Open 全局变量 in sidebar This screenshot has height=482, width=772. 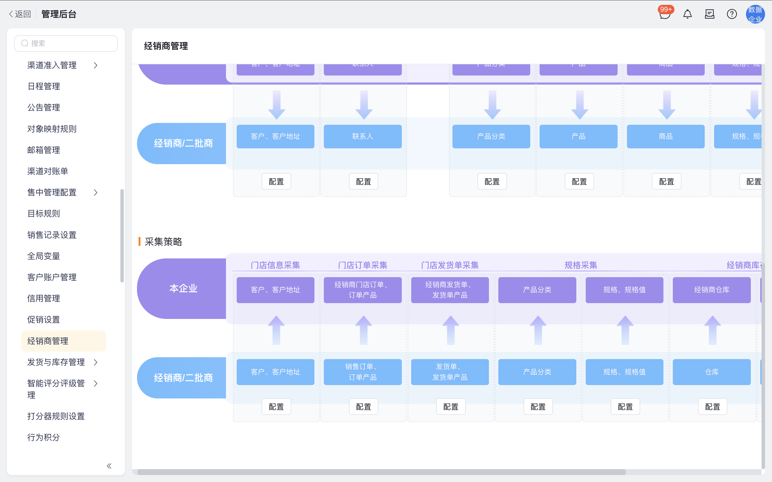44,256
